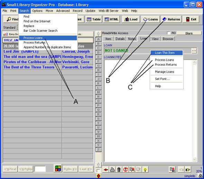
Task: Click the Blank button
Action: click(189, 33)
